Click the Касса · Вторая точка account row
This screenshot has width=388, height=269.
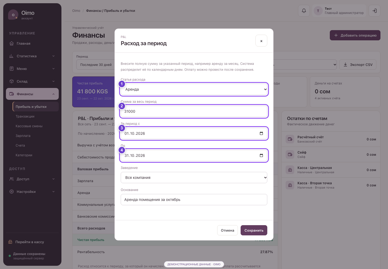coord(331,185)
